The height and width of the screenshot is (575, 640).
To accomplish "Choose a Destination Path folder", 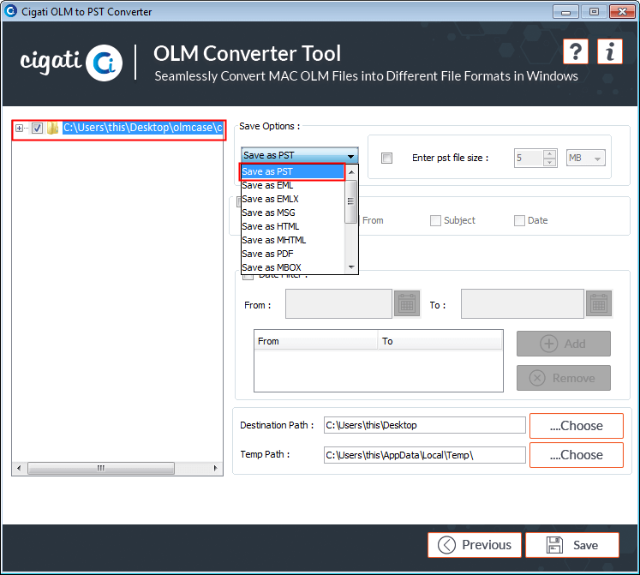I will (577, 426).
